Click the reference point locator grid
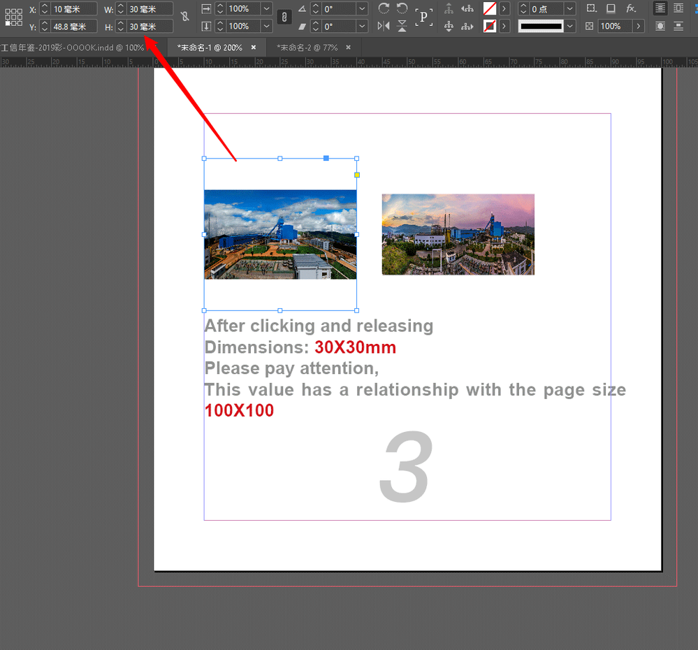Screen dimensions: 698x650 click(x=13, y=17)
